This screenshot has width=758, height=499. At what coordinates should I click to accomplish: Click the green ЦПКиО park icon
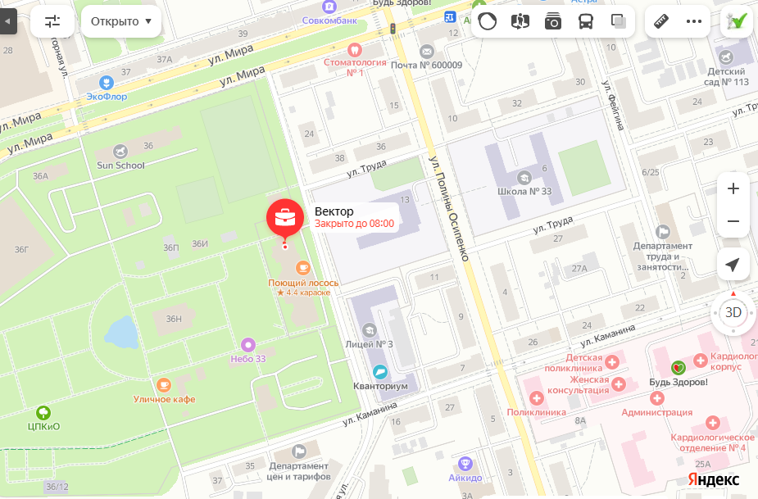pyautogui.click(x=43, y=413)
